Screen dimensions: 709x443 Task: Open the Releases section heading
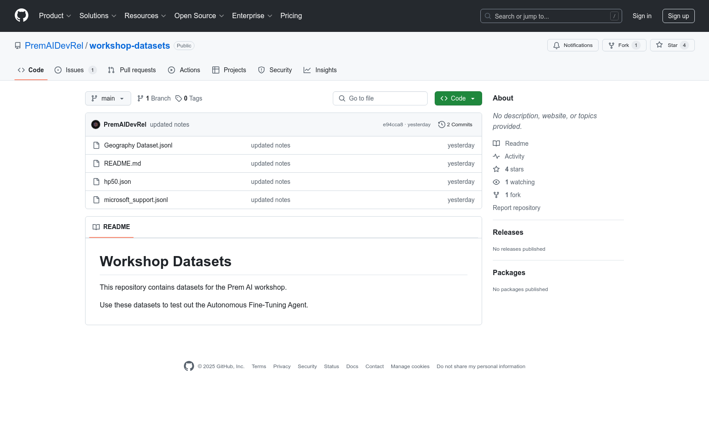[x=508, y=233]
